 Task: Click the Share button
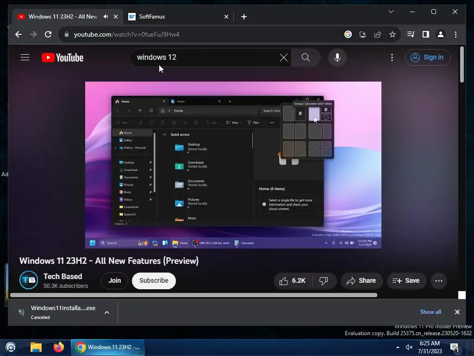point(362,281)
